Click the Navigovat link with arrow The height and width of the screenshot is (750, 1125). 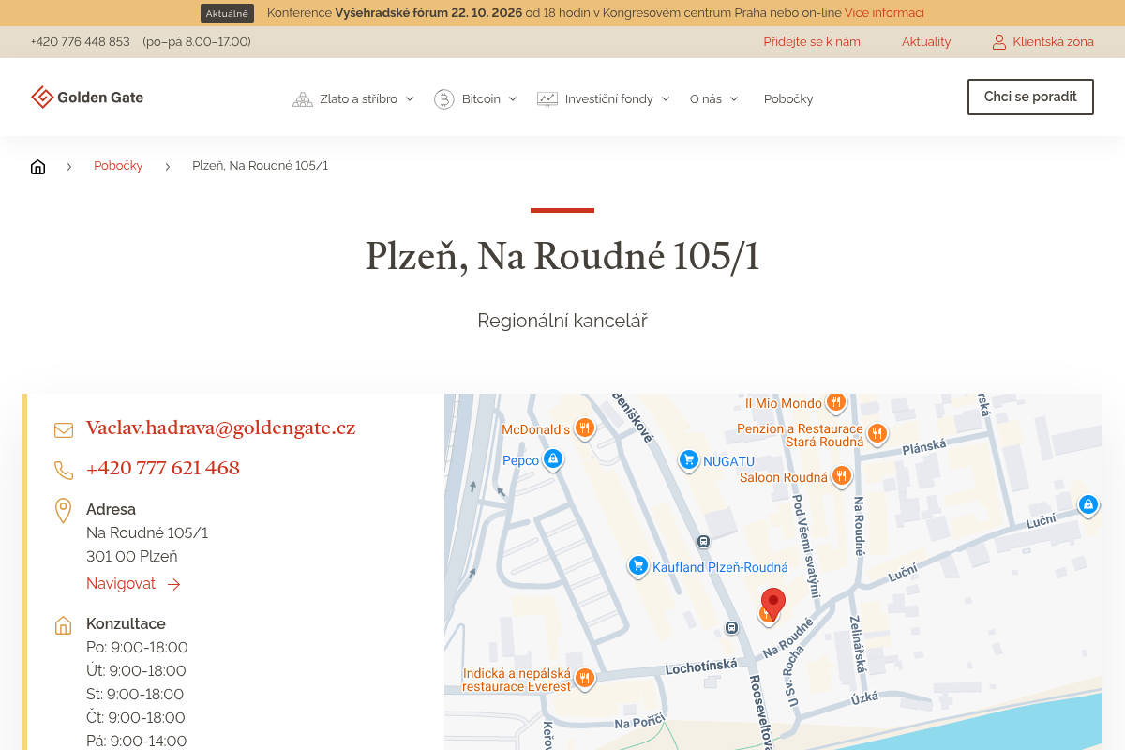(133, 584)
